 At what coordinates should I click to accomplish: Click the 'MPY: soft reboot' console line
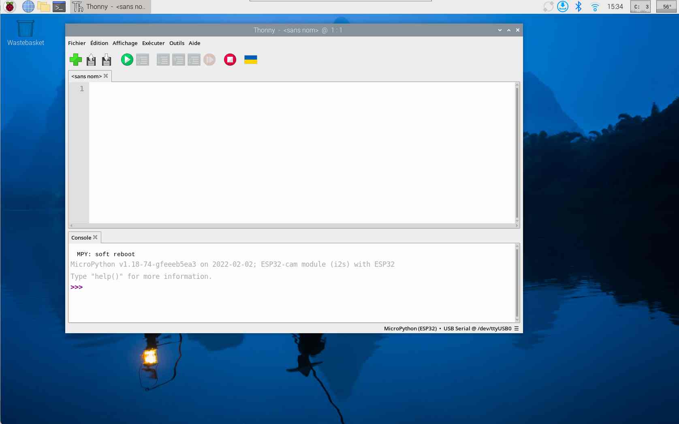(106, 254)
